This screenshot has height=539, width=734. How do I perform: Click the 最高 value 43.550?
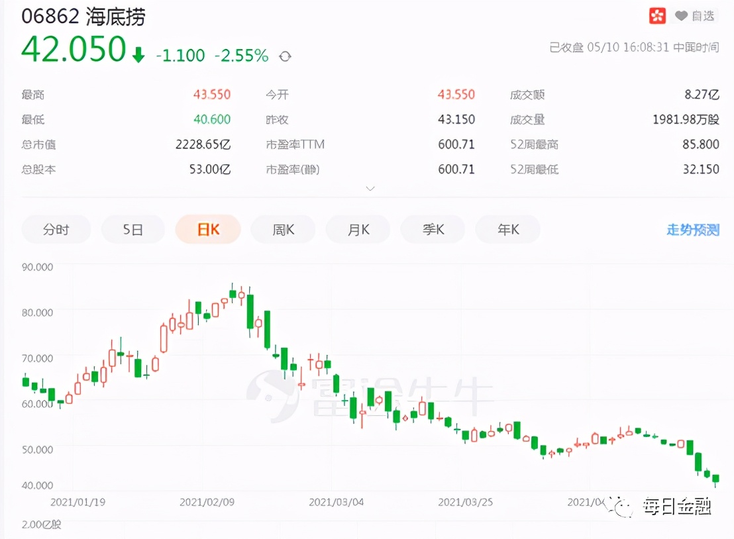pos(212,95)
